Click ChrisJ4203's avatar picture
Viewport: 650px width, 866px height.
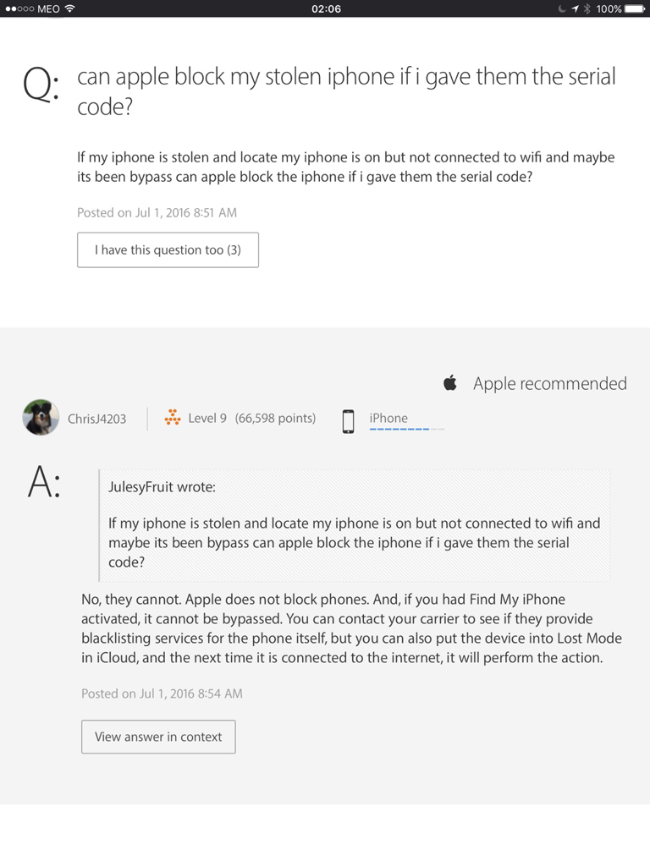point(41,418)
